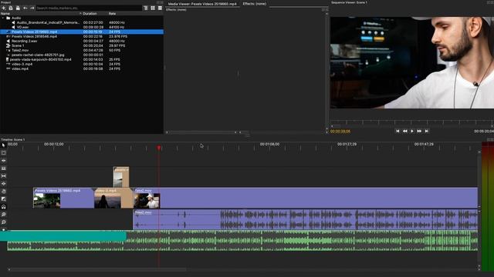The image size is (494, 277).
Task: Go to start in Sequence Viewer
Action: click(398, 131)
